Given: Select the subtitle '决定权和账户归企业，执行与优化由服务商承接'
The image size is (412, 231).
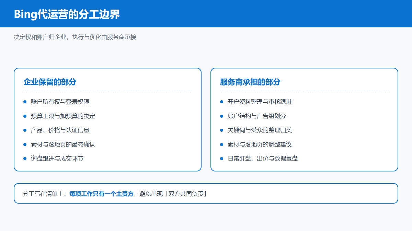Looking at the screenshot, I should (75, 37).
